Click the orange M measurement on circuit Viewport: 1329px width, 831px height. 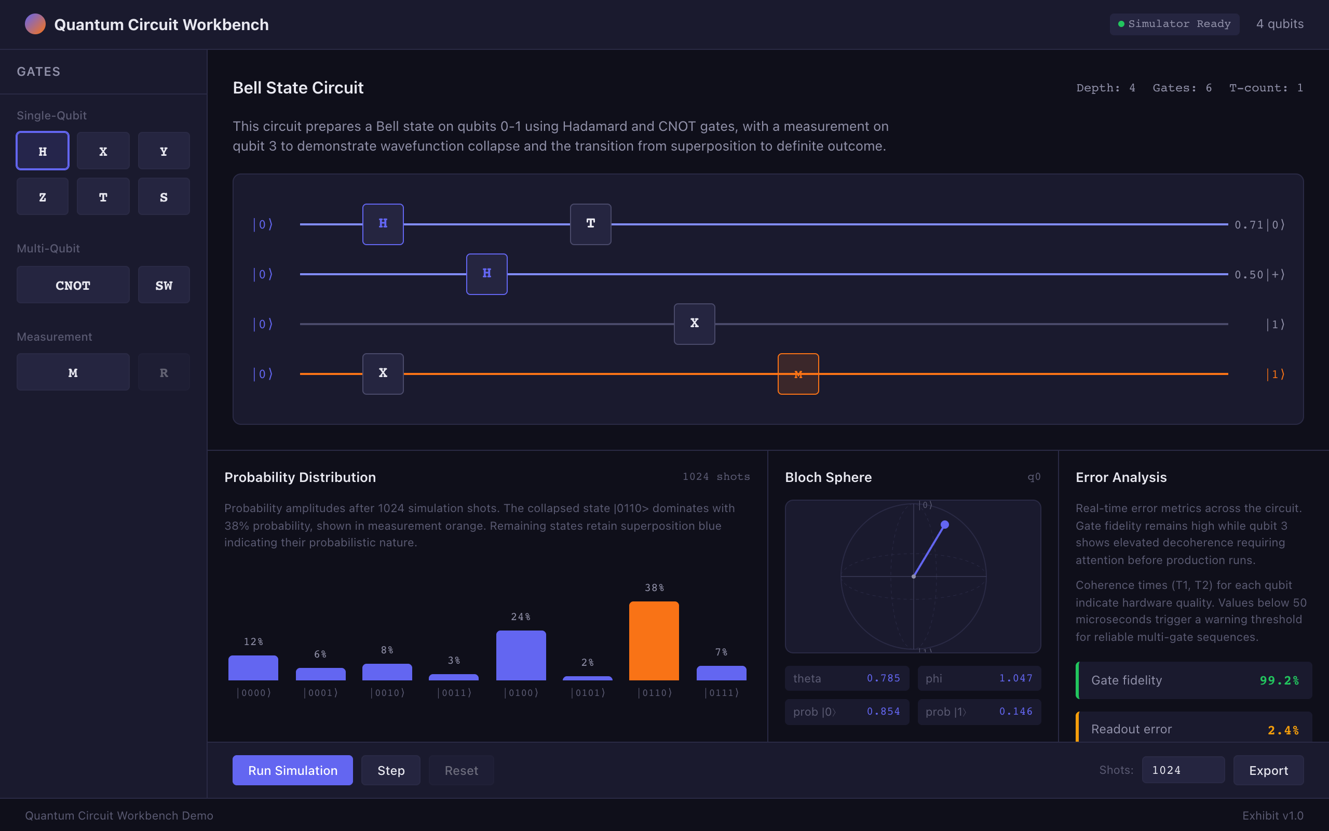[x=798, y=374]
